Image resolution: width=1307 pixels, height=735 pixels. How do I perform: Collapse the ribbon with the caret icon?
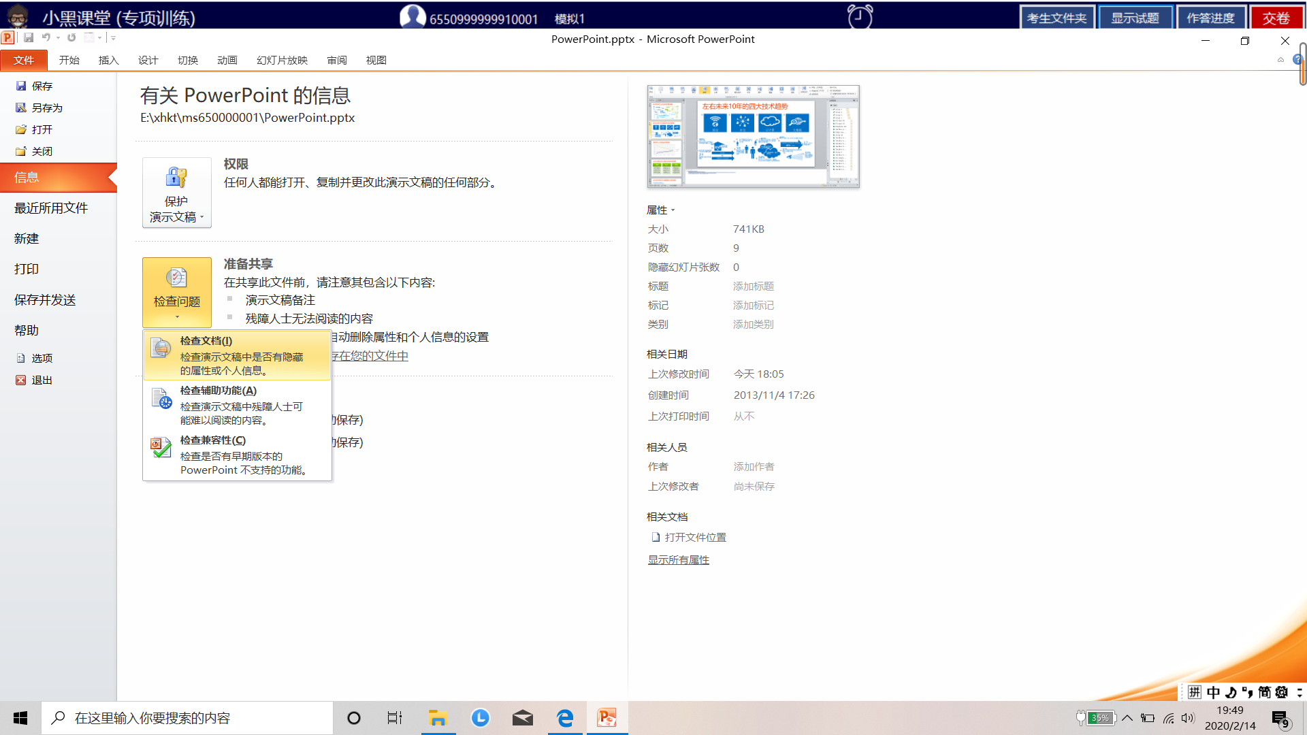1280,60
